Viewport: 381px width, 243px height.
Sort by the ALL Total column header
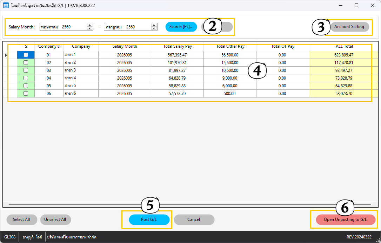click(x=344, y=46)
